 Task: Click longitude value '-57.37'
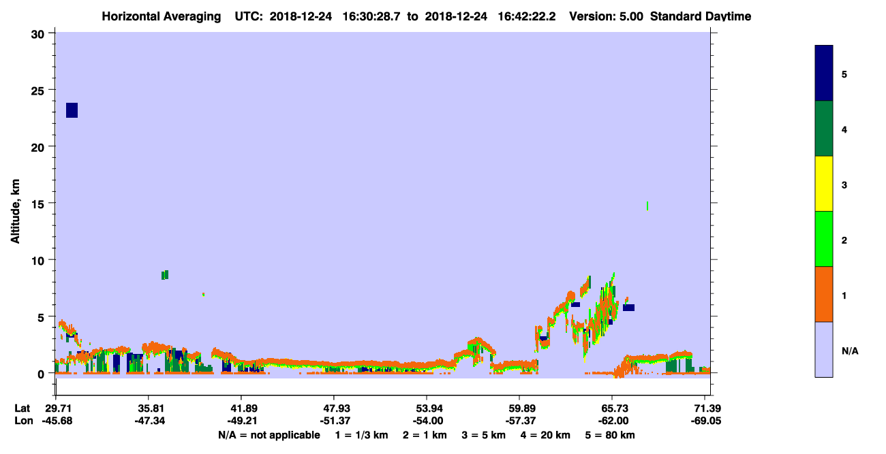pyautogui.click(x=519, y=421)
